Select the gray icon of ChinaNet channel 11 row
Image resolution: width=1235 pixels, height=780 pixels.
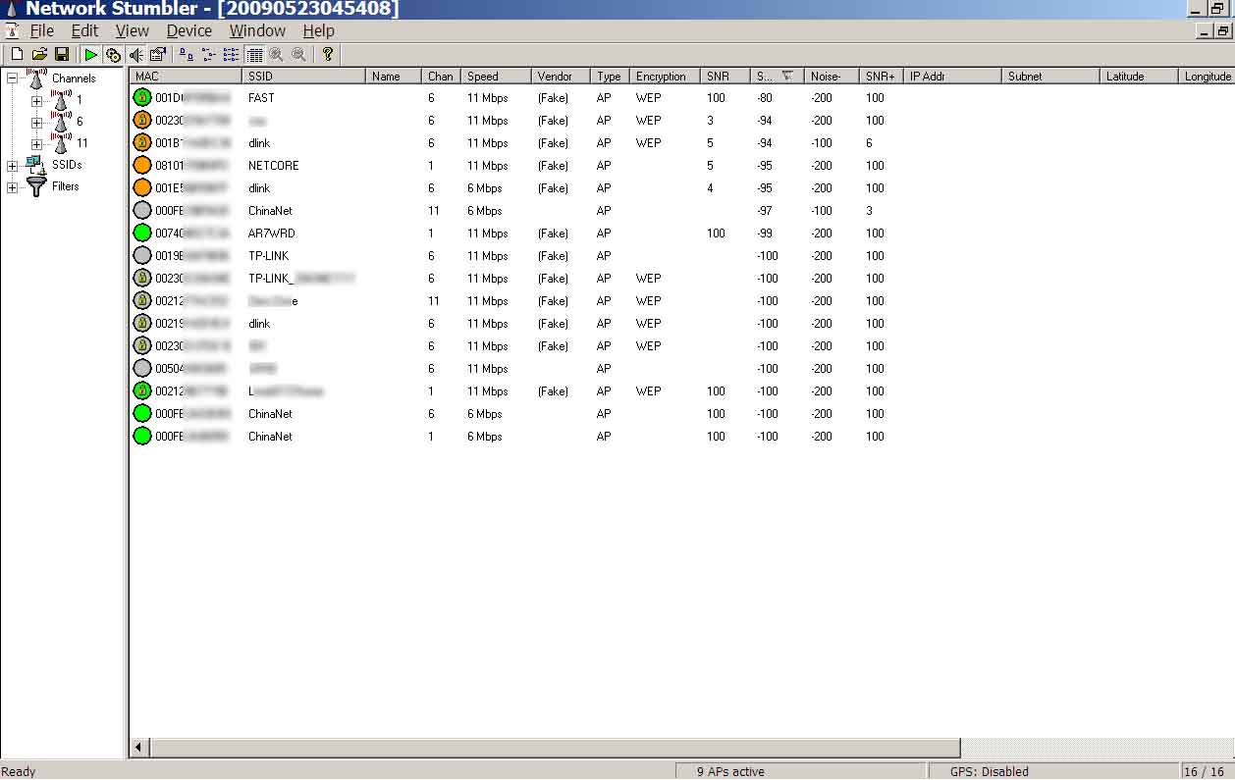click(142, 210)
